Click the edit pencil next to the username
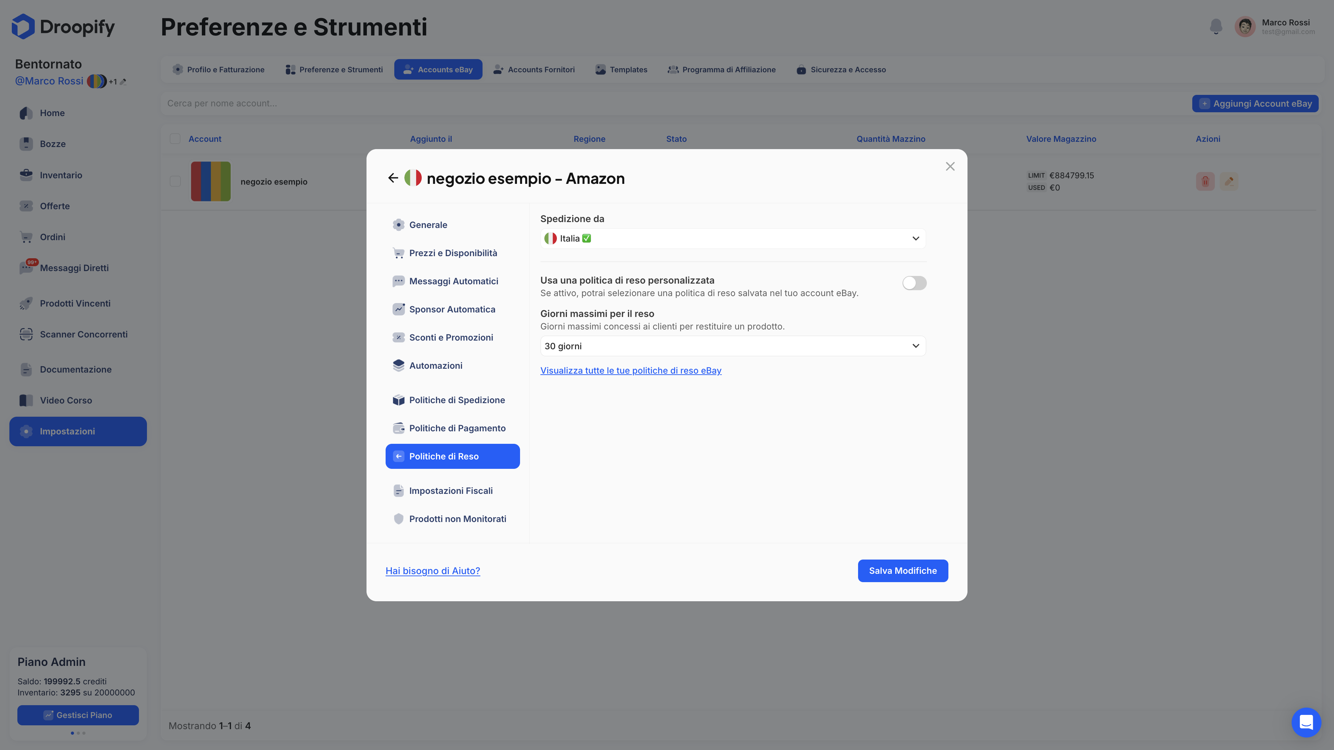1334x750 pixels. [x=123, y=82]
